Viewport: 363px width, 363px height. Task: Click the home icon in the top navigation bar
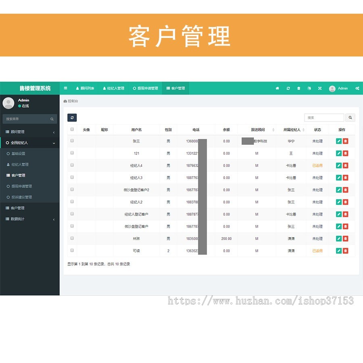pos(277,88)
